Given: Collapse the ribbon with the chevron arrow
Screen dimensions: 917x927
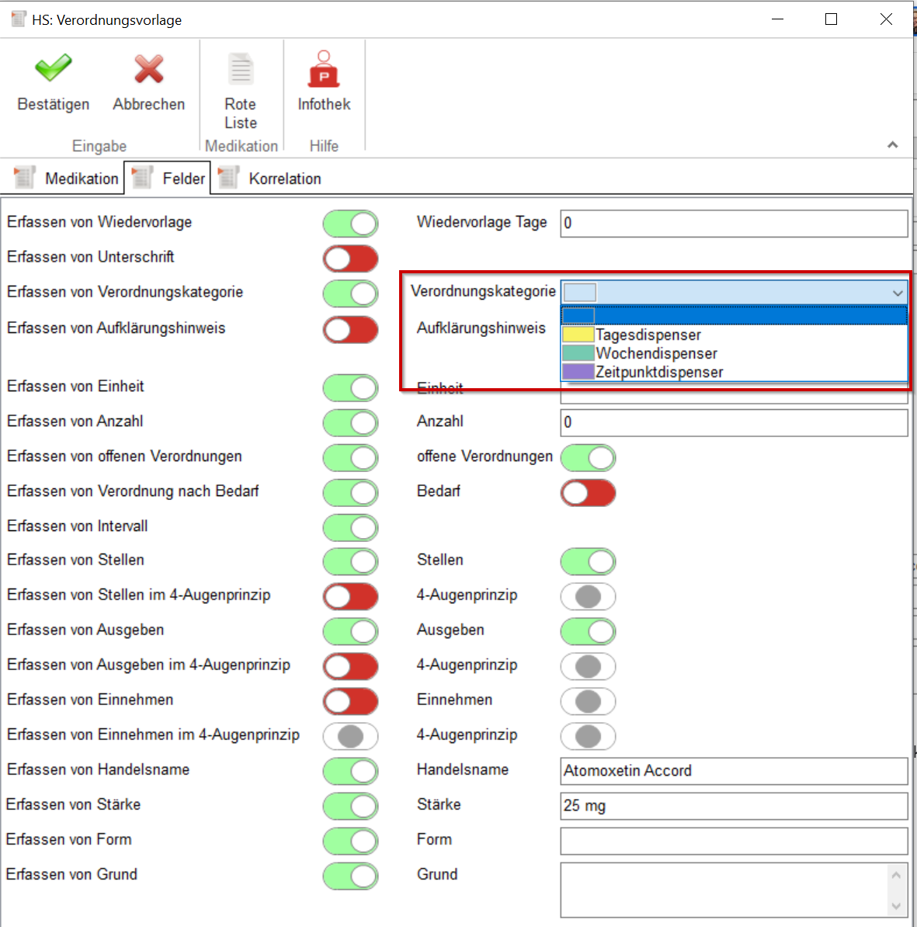Looking at the screenshot, I should tap(892, 145).
